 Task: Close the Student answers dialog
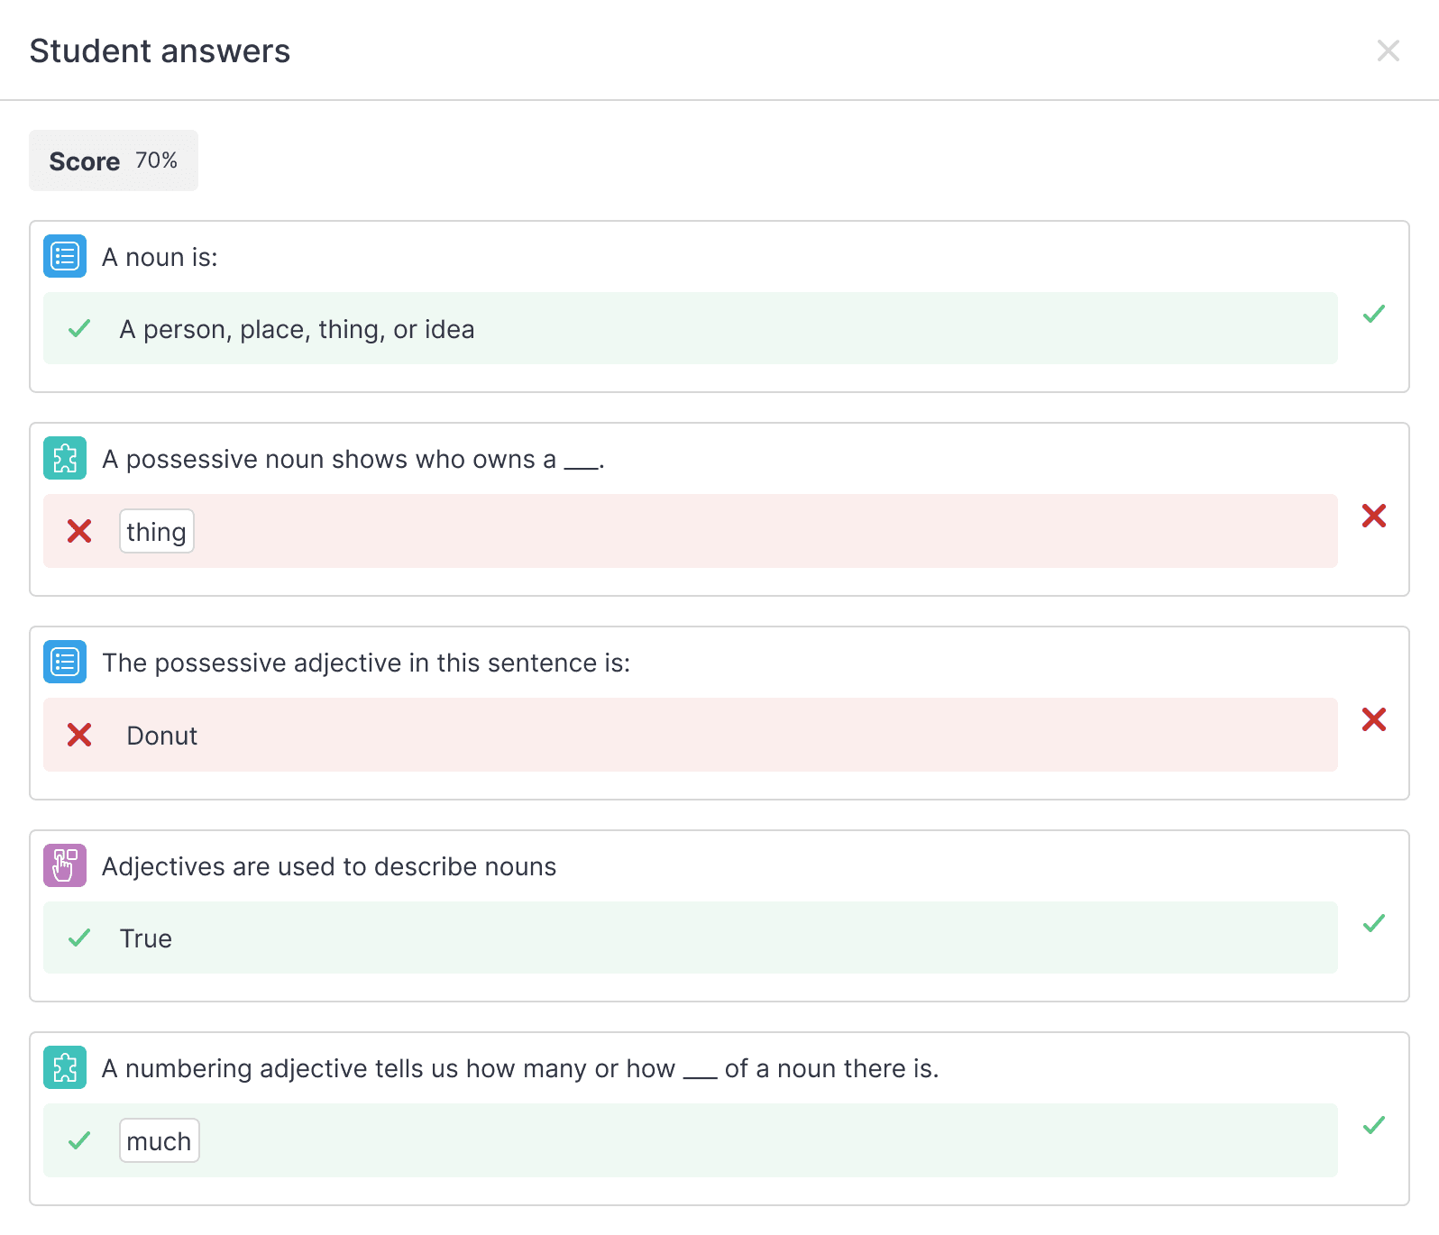coord(1389,50)
